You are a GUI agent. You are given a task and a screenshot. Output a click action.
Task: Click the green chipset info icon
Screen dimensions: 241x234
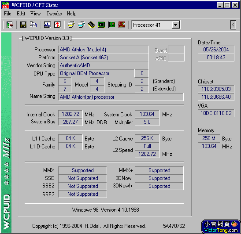101,25
